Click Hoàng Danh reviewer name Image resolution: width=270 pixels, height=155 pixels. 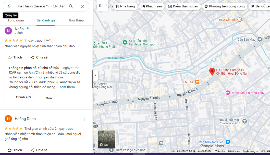(25, 119)
